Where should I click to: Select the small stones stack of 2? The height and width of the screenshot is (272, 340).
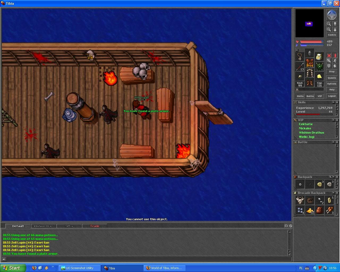[x=320, y=201]
